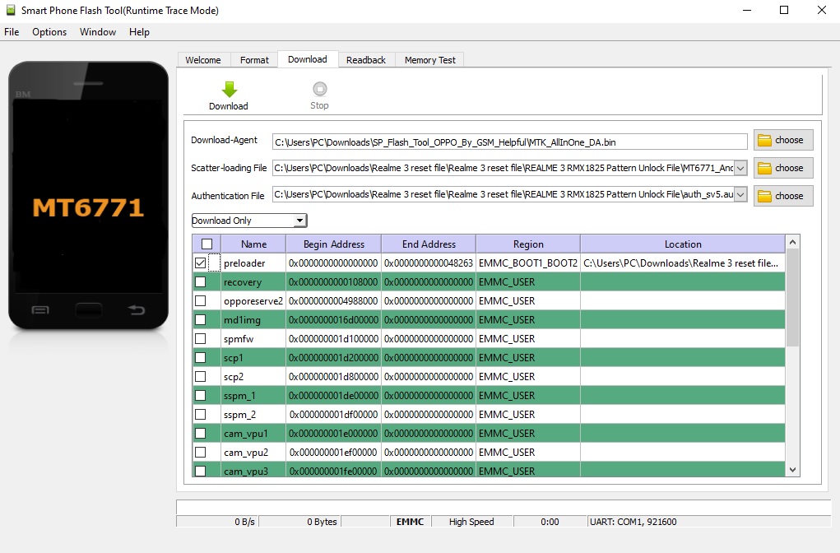Click the 0:00 elapsed time status
The height and width of the screenshot is (553, 840).
pyautogui.click(x=550, y=522)
